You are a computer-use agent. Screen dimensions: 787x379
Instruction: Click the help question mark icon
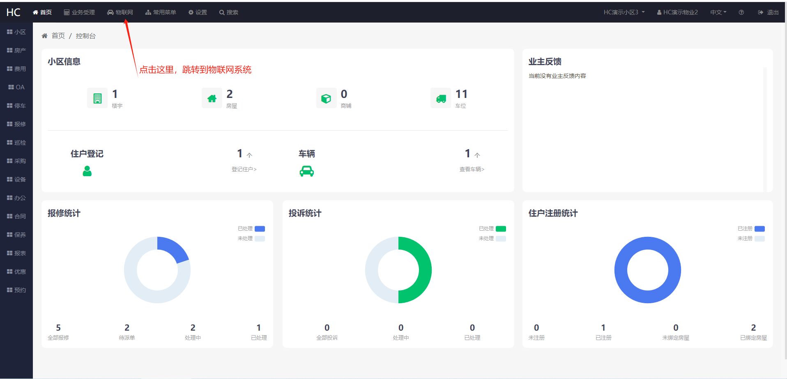coord(741,12)
